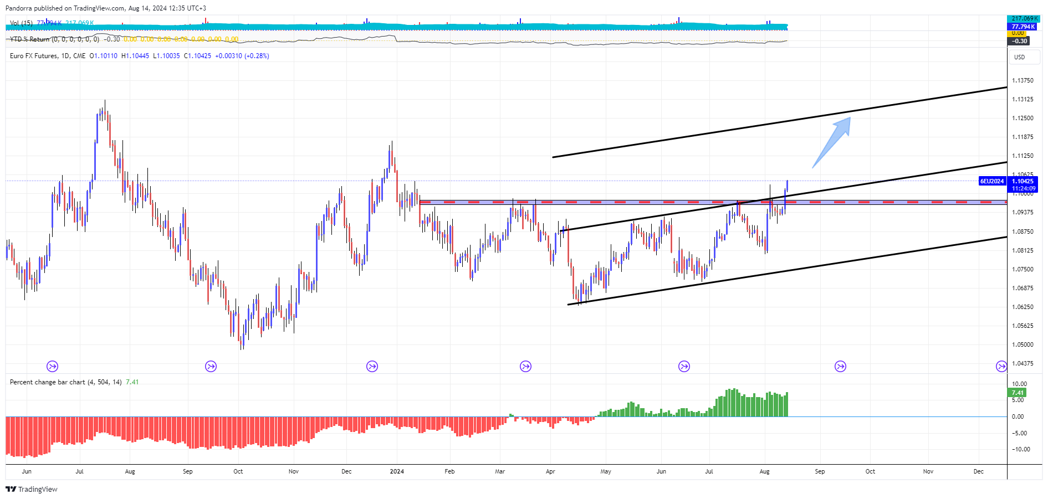Click the low value L1.10035

(166, 56)
